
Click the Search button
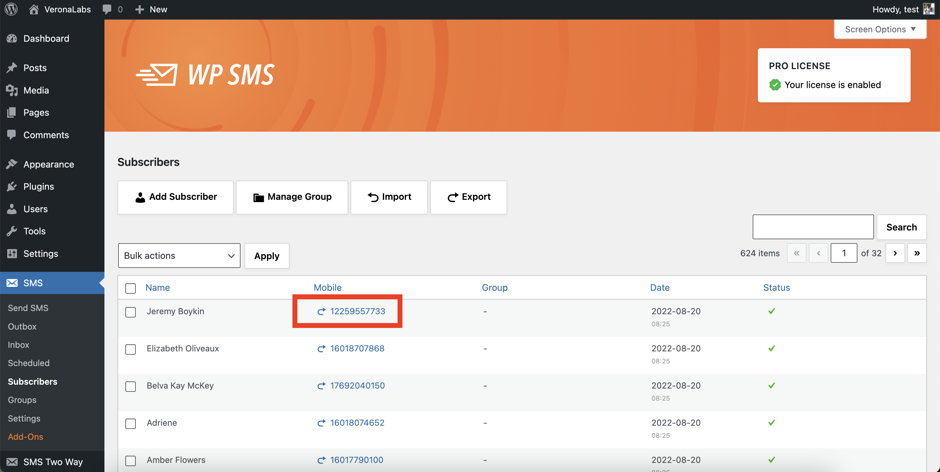tap(901, 227)
